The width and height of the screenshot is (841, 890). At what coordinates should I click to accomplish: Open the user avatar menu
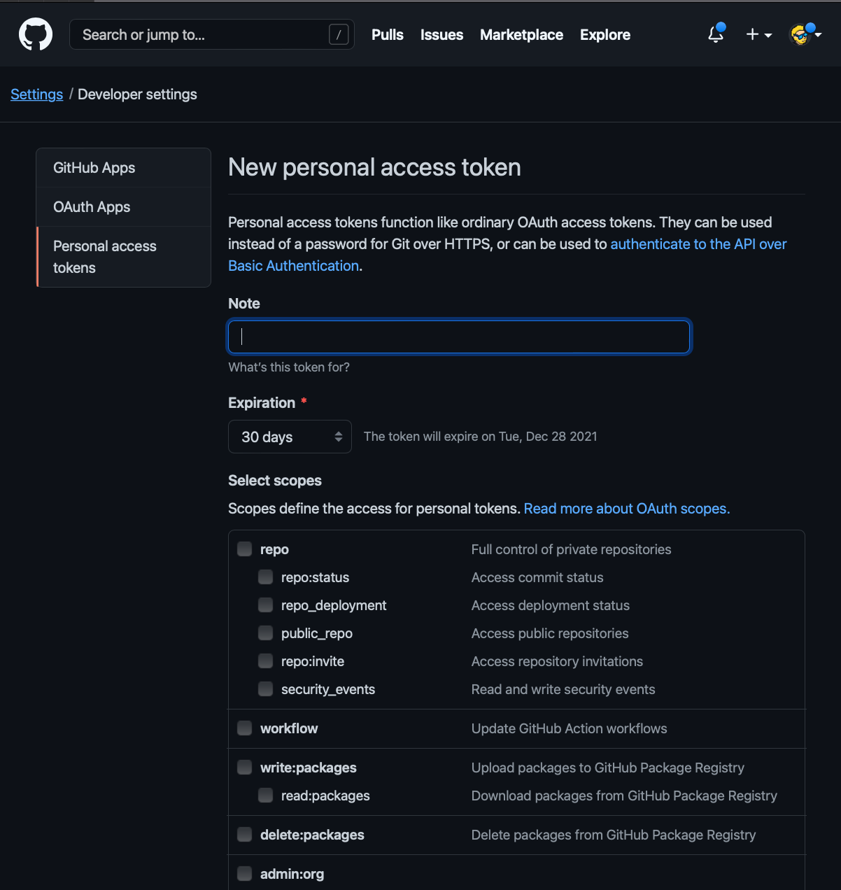pyautogui.click(x=804, y=34)
